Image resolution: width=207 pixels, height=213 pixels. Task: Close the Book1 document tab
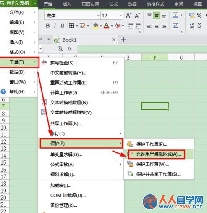114,40
